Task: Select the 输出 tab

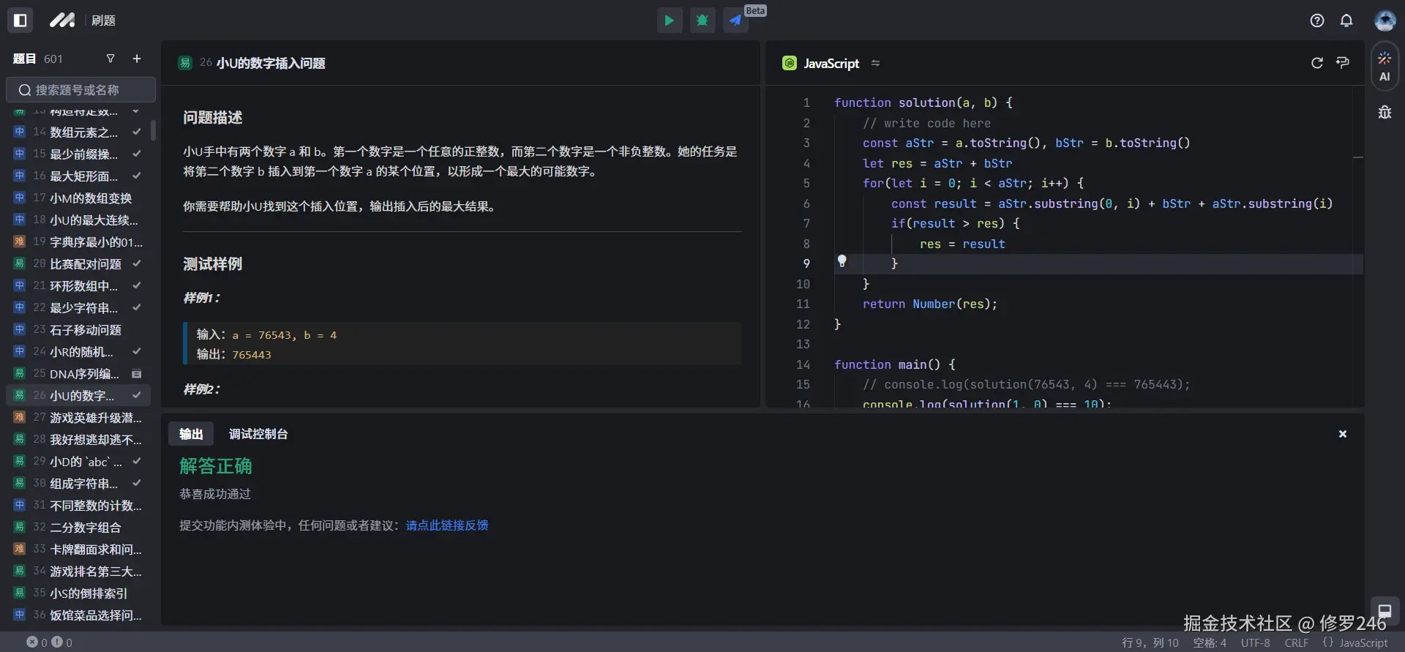Action: point(191,434)
